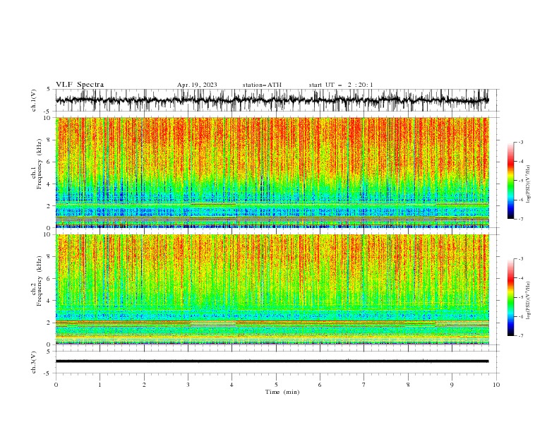Click the '6' kHz tick on ch.2 axis
The image size is (559, 432).
[x=49, y=279]
